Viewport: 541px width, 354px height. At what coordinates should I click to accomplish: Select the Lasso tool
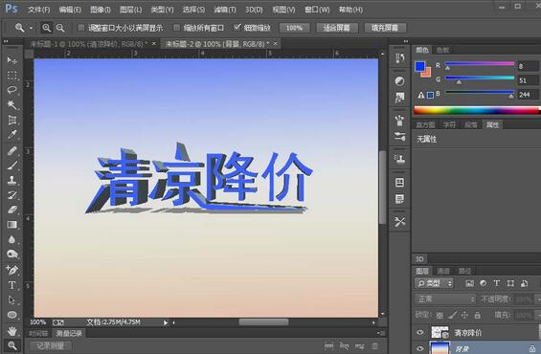[x=12, y=90]
